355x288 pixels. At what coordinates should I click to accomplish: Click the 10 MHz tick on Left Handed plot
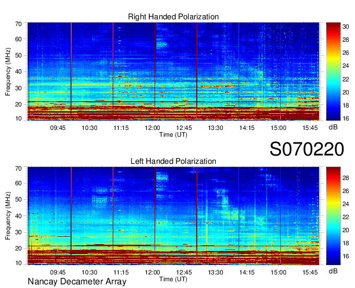click(18, 263)
